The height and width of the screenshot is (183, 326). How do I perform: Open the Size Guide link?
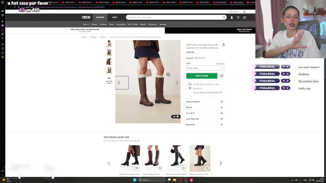[220, 64]
